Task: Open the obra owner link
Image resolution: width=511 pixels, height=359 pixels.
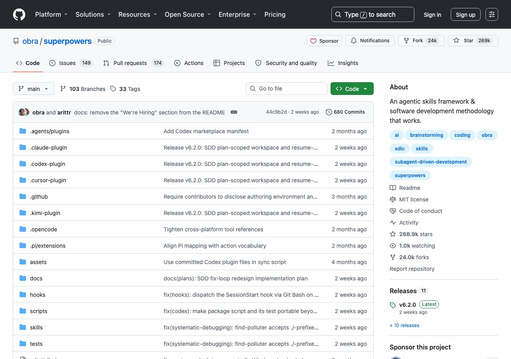Action: tap(30, 41)
